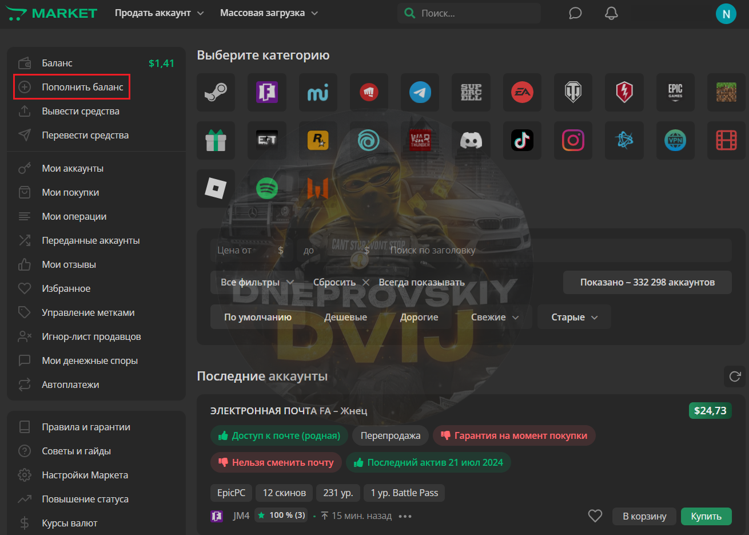Open the Minecraft category
The image size is (749, 535).
coord(726,92)
